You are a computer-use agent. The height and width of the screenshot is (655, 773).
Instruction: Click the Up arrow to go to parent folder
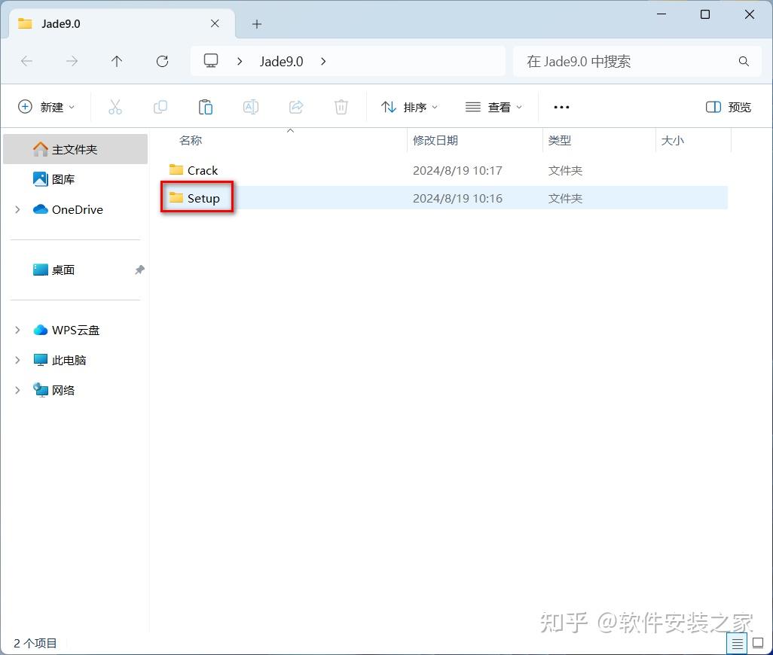117,62
